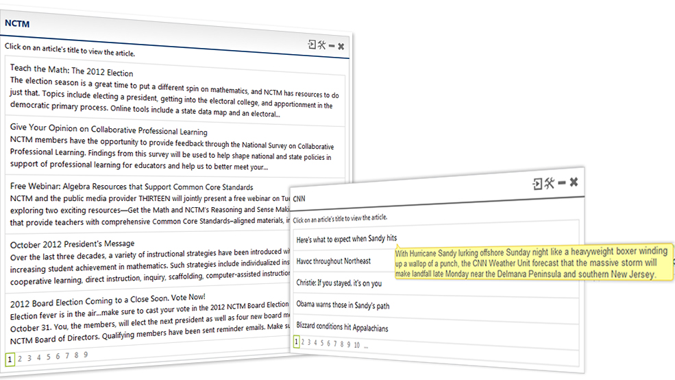
Task: Open 'Free Webinar: Algebra Resources' article
Action: coord(131,187)
